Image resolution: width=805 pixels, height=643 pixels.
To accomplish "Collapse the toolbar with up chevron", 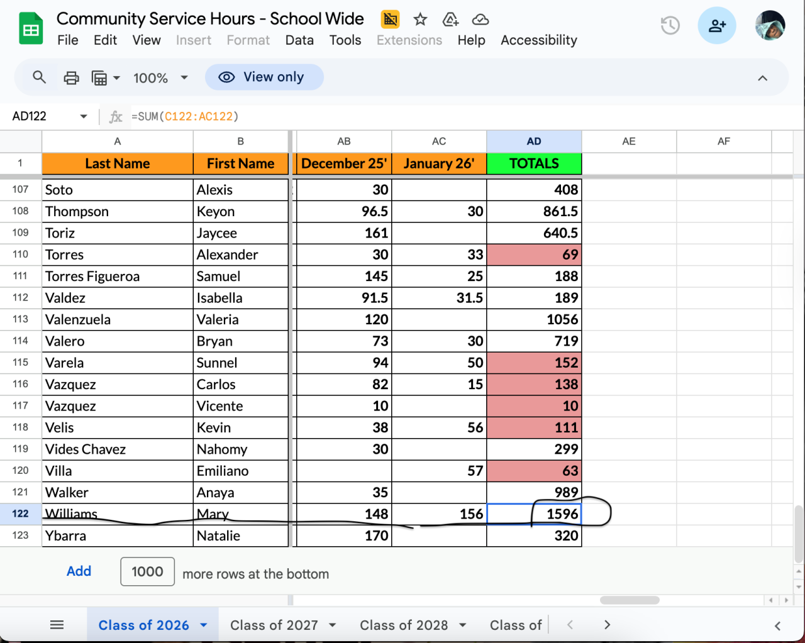I will pos(762,78).
